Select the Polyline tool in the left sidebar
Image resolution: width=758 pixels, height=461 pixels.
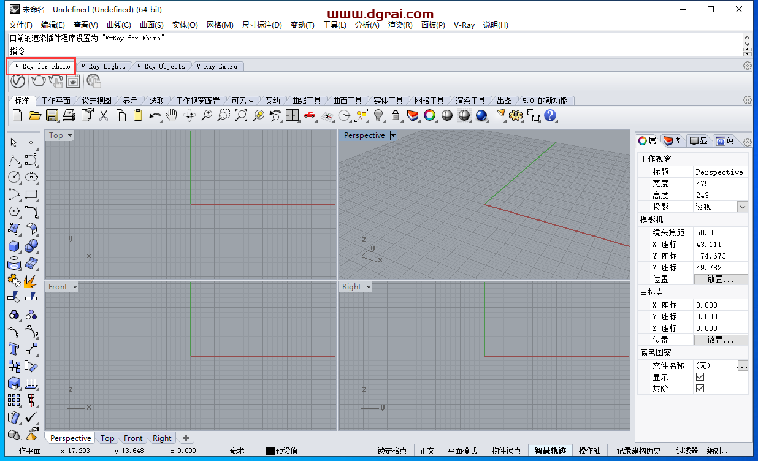tap(13, 160)
